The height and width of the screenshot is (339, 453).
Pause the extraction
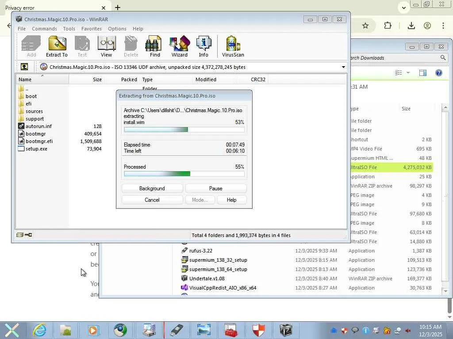coord(216,188)
